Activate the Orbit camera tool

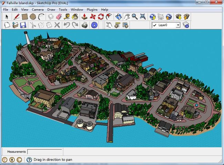119,17
